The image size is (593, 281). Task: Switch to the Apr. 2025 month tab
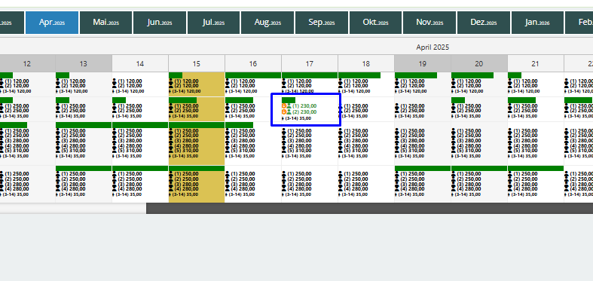click(x=52, y=23)
